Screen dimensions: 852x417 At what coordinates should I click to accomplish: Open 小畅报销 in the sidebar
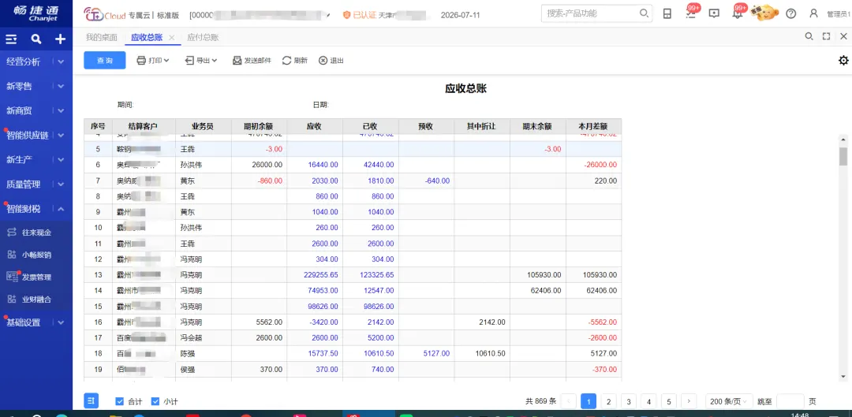click(x=36, y=255)
